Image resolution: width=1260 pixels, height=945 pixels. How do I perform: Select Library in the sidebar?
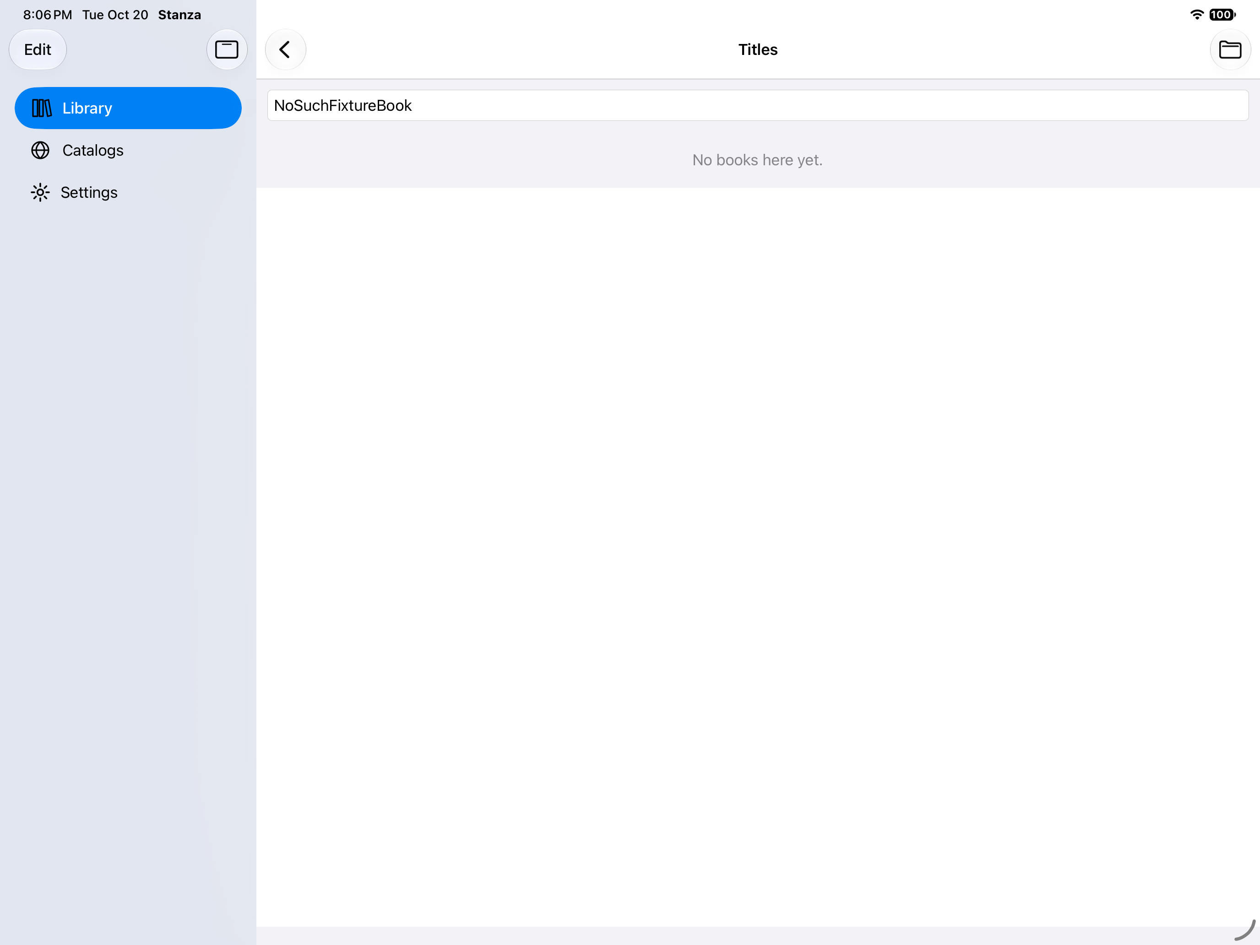tap(128, 108)
